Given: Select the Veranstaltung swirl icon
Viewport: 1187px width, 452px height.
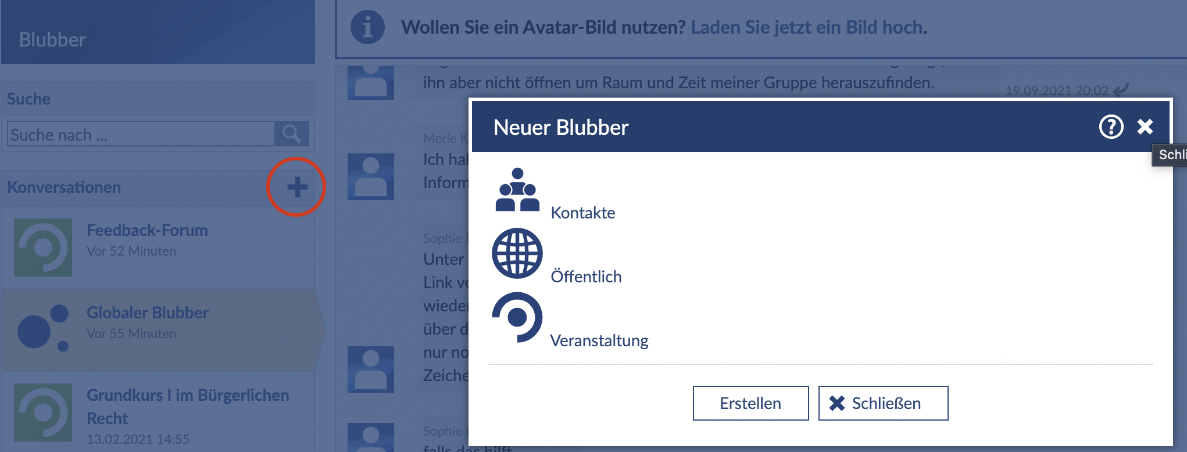Looking at the screenshot, I should tap(517, 317).
